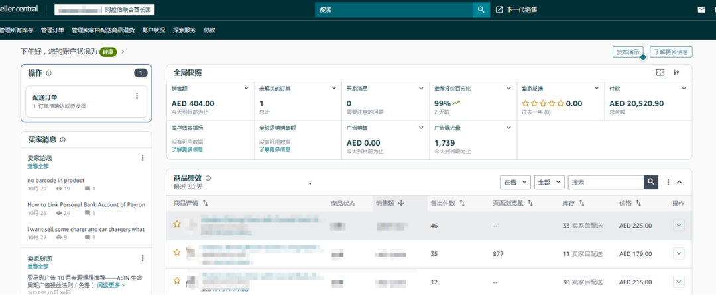Click the search magnifier button in top bar
Viewport: 716px width, 295px height.
coord(481,9)
